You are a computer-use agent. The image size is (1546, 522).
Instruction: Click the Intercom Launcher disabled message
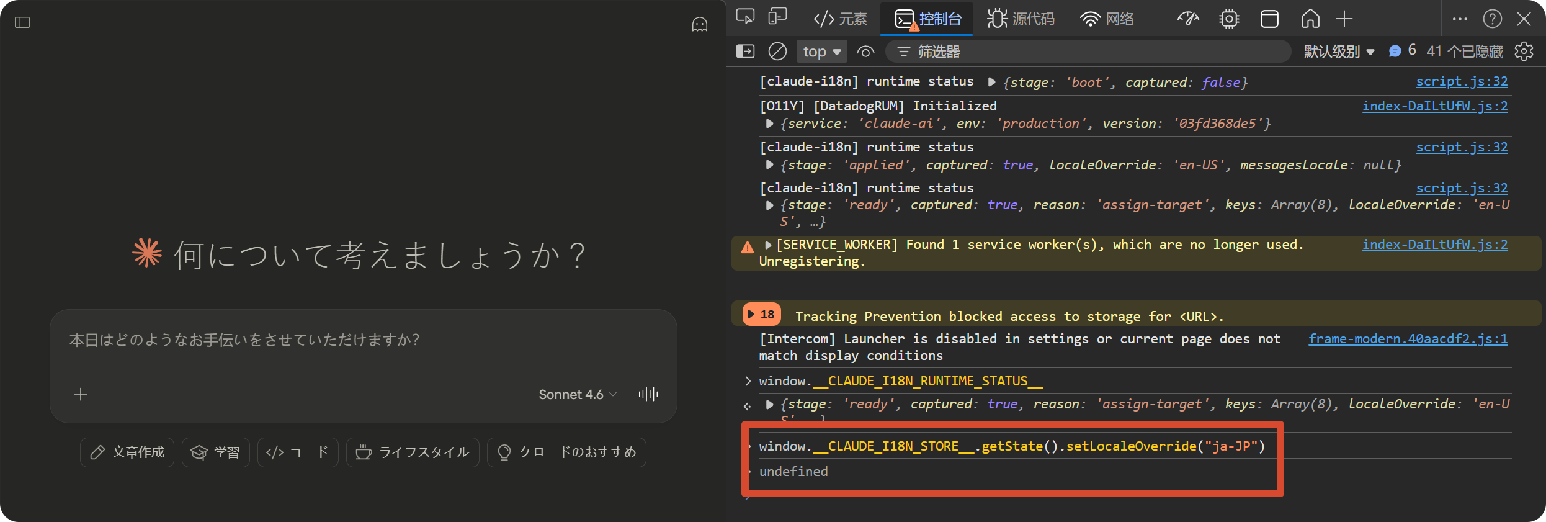[x=1019, y=347]
